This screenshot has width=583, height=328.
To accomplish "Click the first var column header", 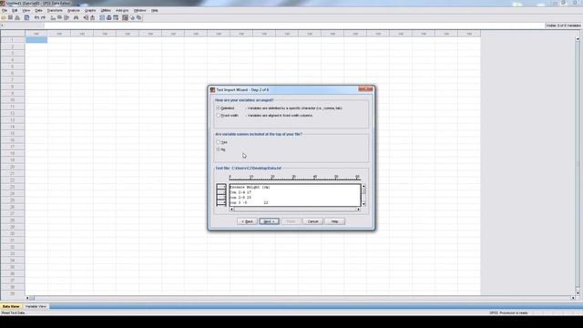I will click(x=36, y=34).
